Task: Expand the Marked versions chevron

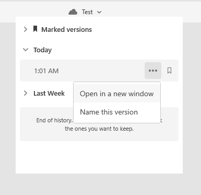Action: pyautogui.click(x=26, y=29)
